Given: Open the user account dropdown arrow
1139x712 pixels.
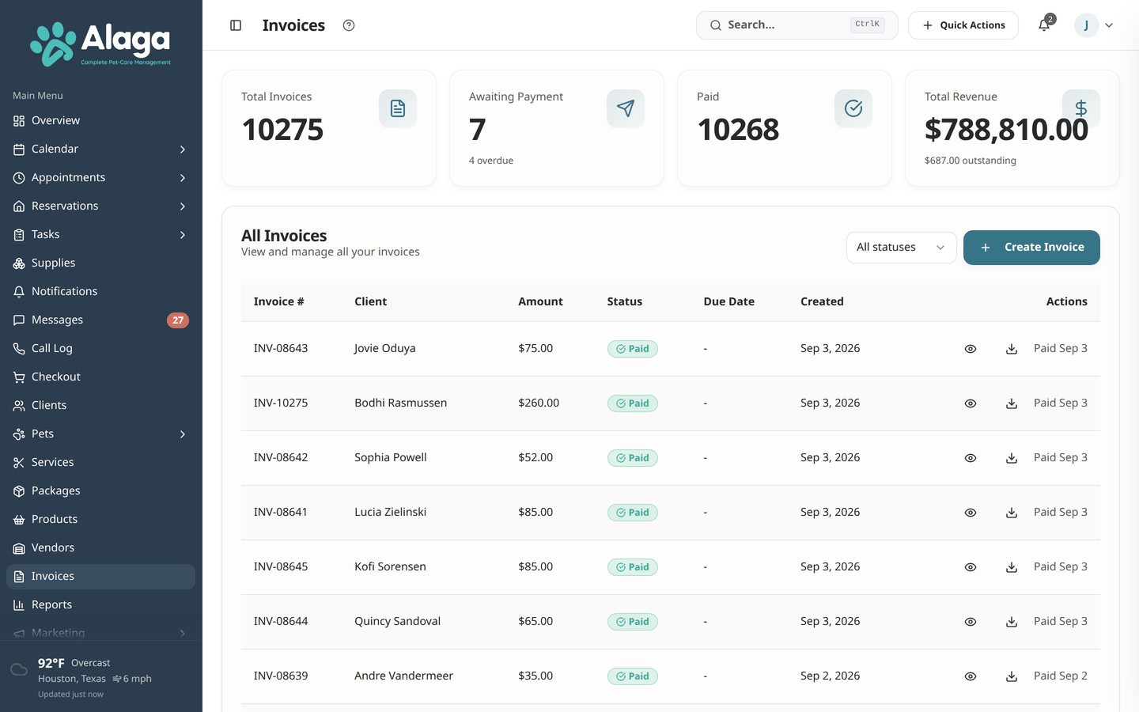Looking at the screenshot, I should click(x=1109, y=25).
